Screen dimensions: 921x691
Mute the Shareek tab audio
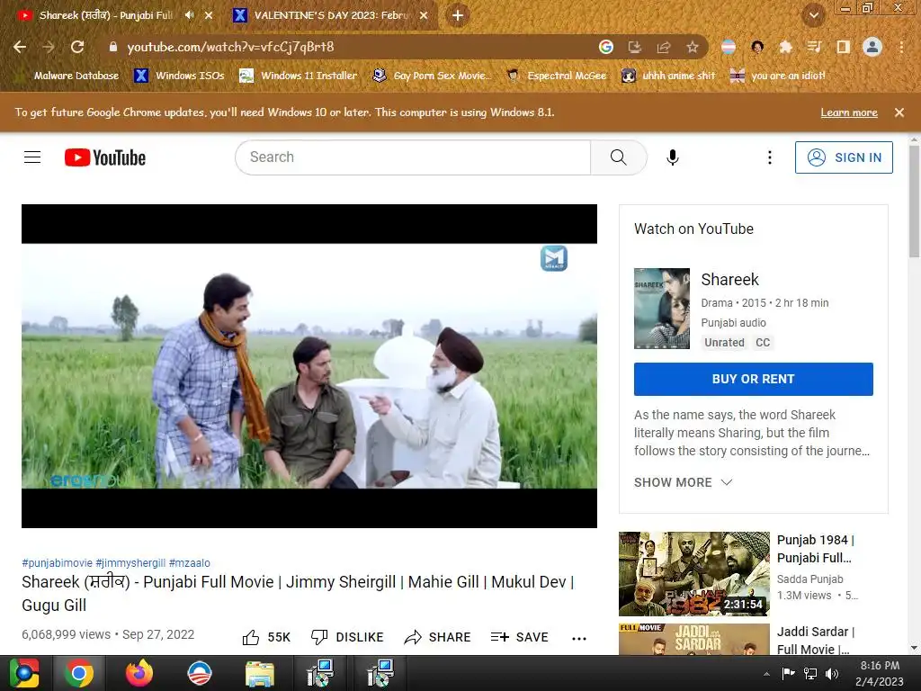coord(189,15)
